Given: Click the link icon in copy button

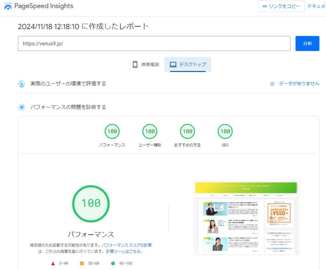Looking at the screenshot, I should [x=265, y=6].
